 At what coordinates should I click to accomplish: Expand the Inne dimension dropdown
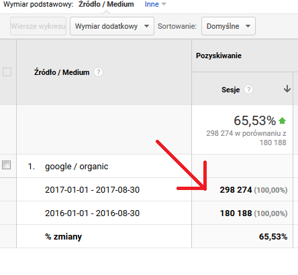pos(155,4)
